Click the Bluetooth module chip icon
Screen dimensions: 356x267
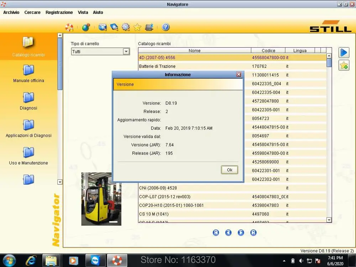point(149,27)
